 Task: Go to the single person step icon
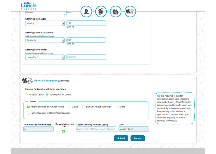coord(86,12)
